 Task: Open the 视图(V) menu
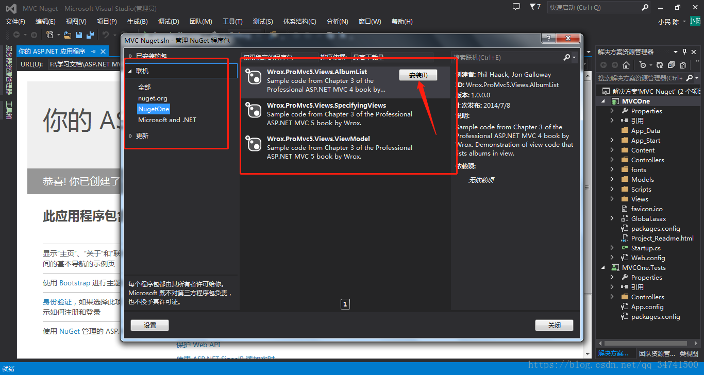(76, 22)
